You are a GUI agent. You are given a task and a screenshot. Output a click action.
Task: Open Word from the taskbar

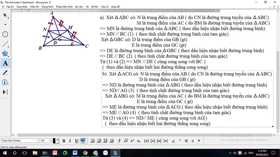[x=75, y=153]
